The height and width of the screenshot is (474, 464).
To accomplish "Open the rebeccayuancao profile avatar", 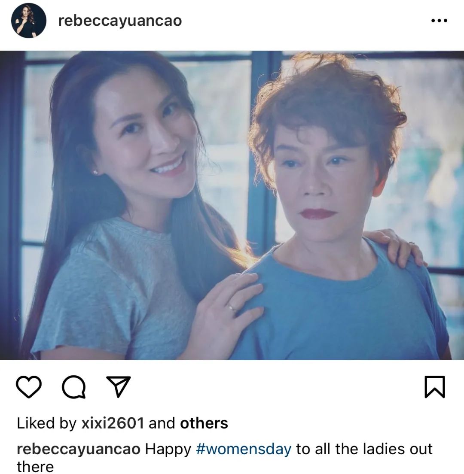I will (29, 21).
